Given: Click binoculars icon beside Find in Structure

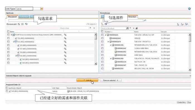Looking at the screenshot, I should coord(128,28).
